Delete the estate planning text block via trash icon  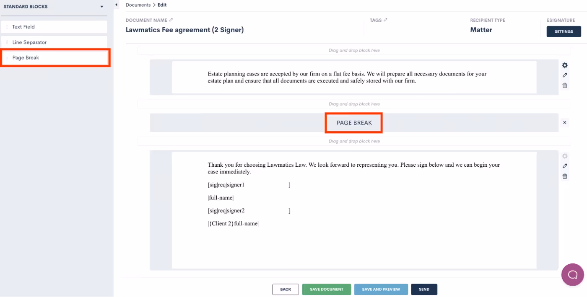[565, 85]
